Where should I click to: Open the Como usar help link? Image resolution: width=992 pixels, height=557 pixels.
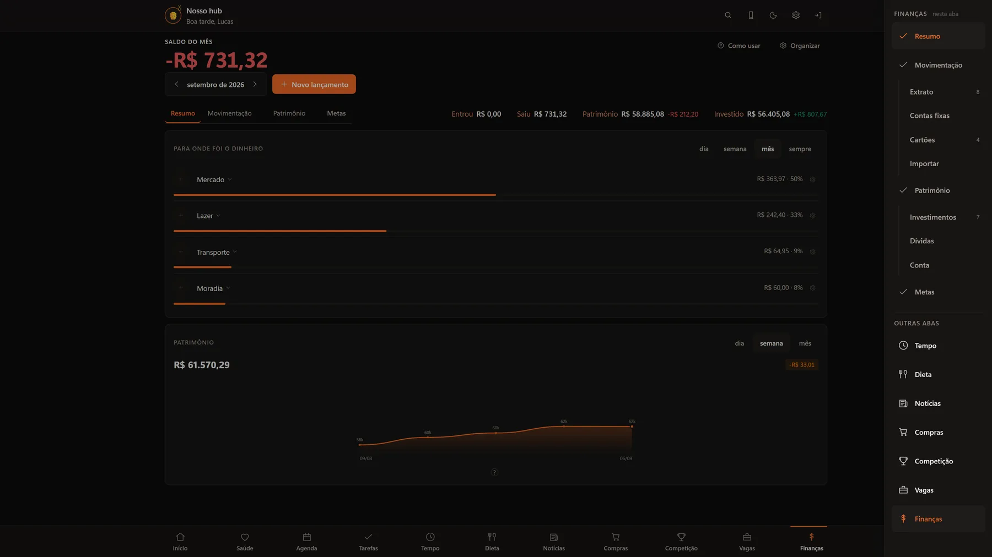pyautogui.click(x=738, y=46)
